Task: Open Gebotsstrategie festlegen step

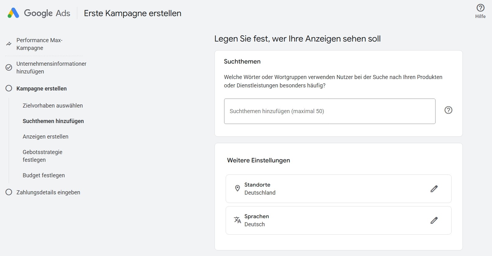Action: (x=43, y=156)
